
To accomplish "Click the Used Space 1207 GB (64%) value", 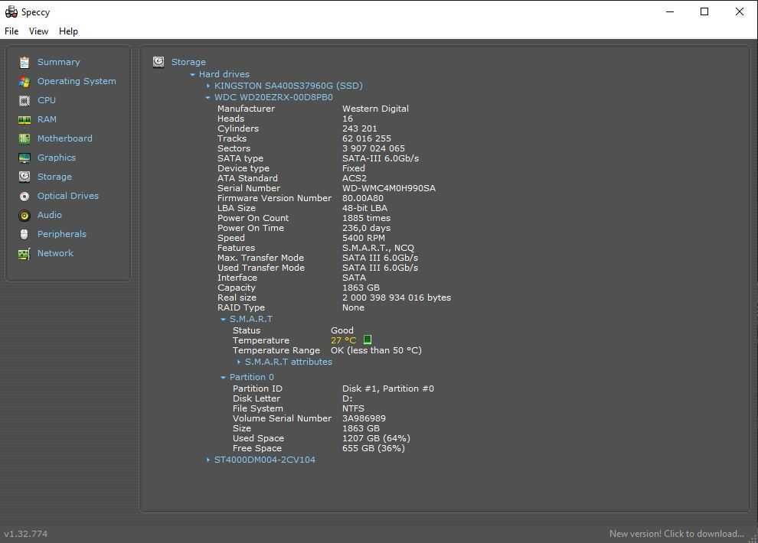I will pyautogui.click(x=376, y=438).
